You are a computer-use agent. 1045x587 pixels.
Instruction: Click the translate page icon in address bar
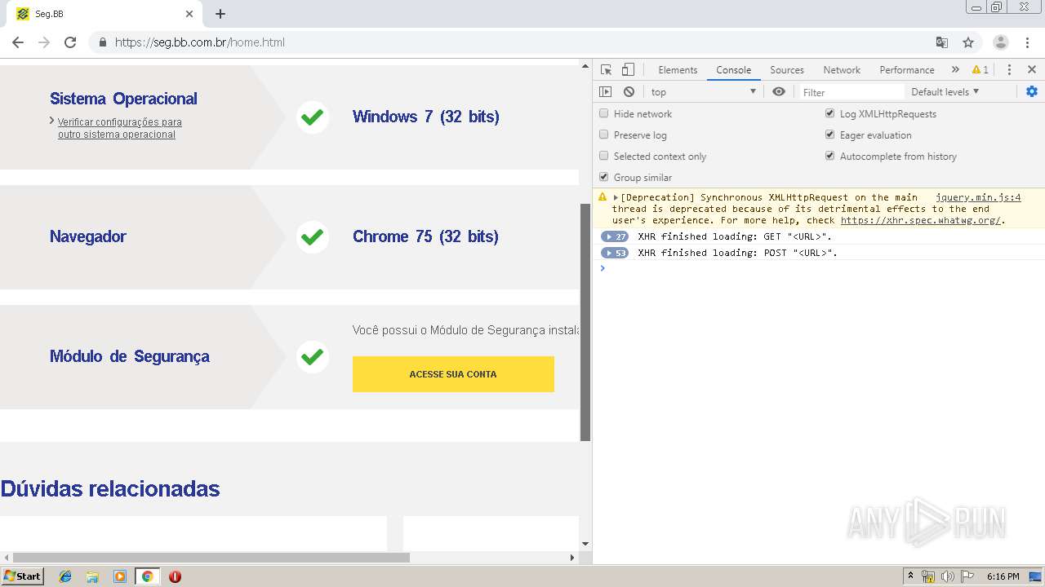coord(941,42)
